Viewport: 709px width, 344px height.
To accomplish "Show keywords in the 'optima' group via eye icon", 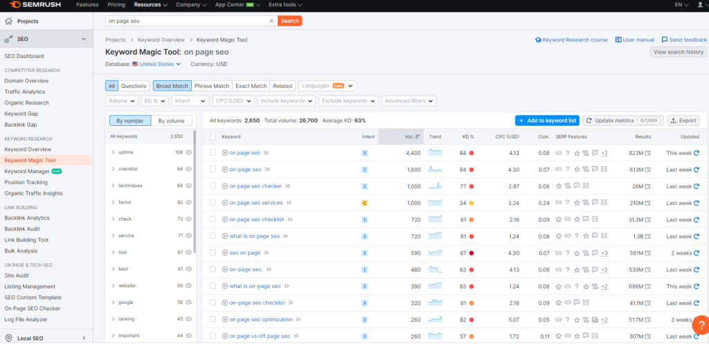I will 188,152.
